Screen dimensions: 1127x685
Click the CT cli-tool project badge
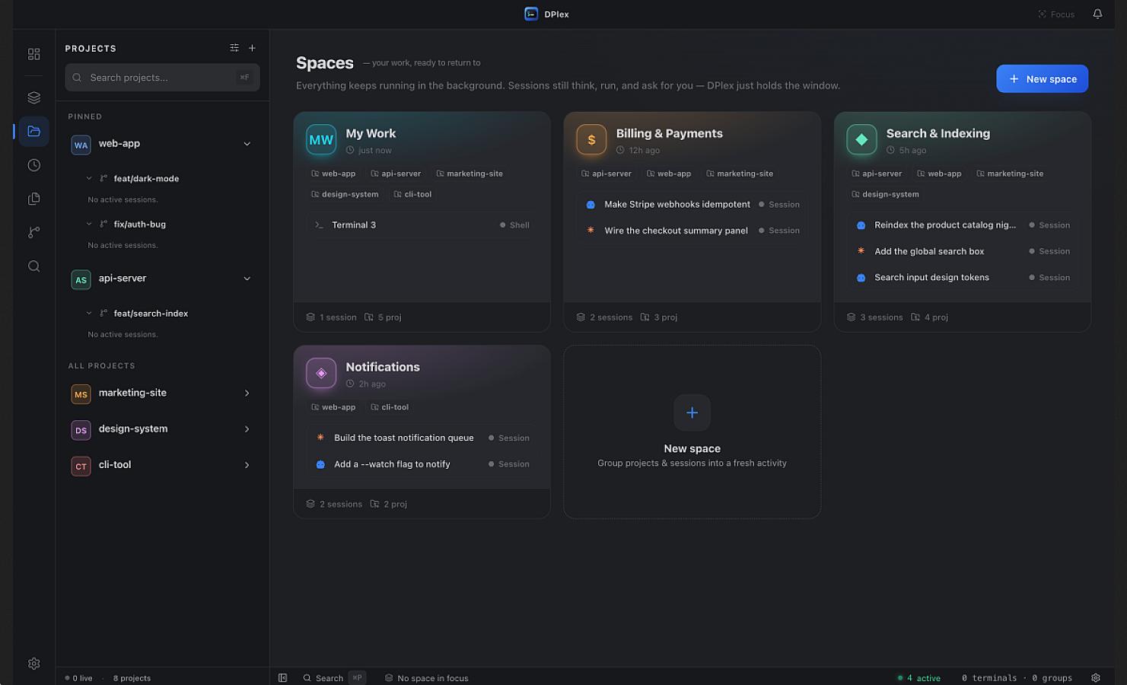(81, 466)
